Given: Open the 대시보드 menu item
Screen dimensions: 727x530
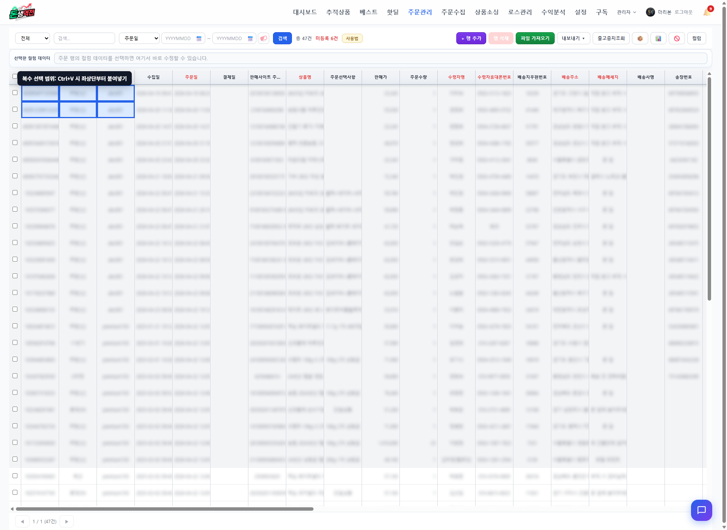Looking at the screenshot, I should 305,12.
